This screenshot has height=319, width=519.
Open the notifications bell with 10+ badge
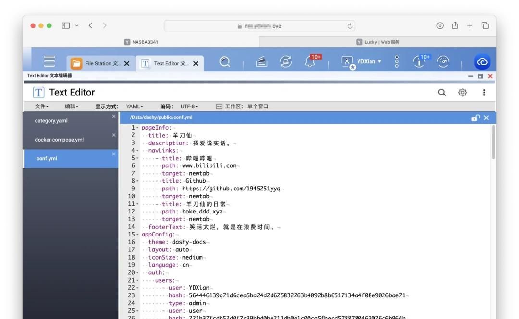pos(309,61)
